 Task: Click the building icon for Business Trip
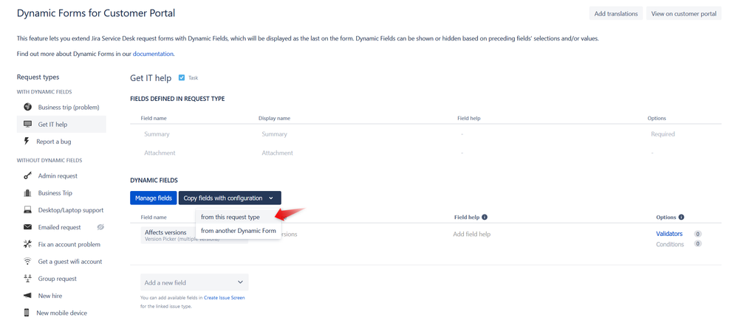(27, 192)
